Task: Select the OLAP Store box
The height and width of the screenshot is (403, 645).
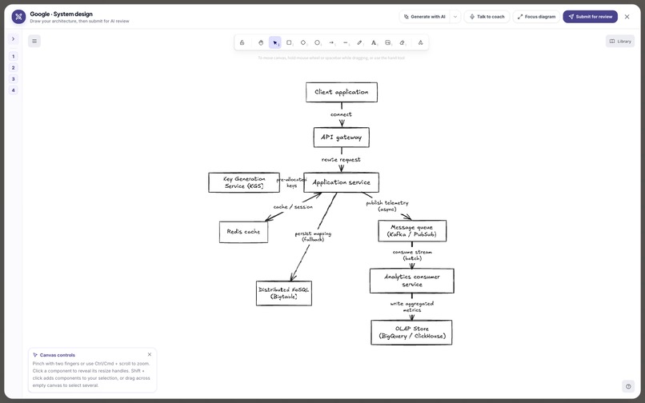Action: click(411, 333)
